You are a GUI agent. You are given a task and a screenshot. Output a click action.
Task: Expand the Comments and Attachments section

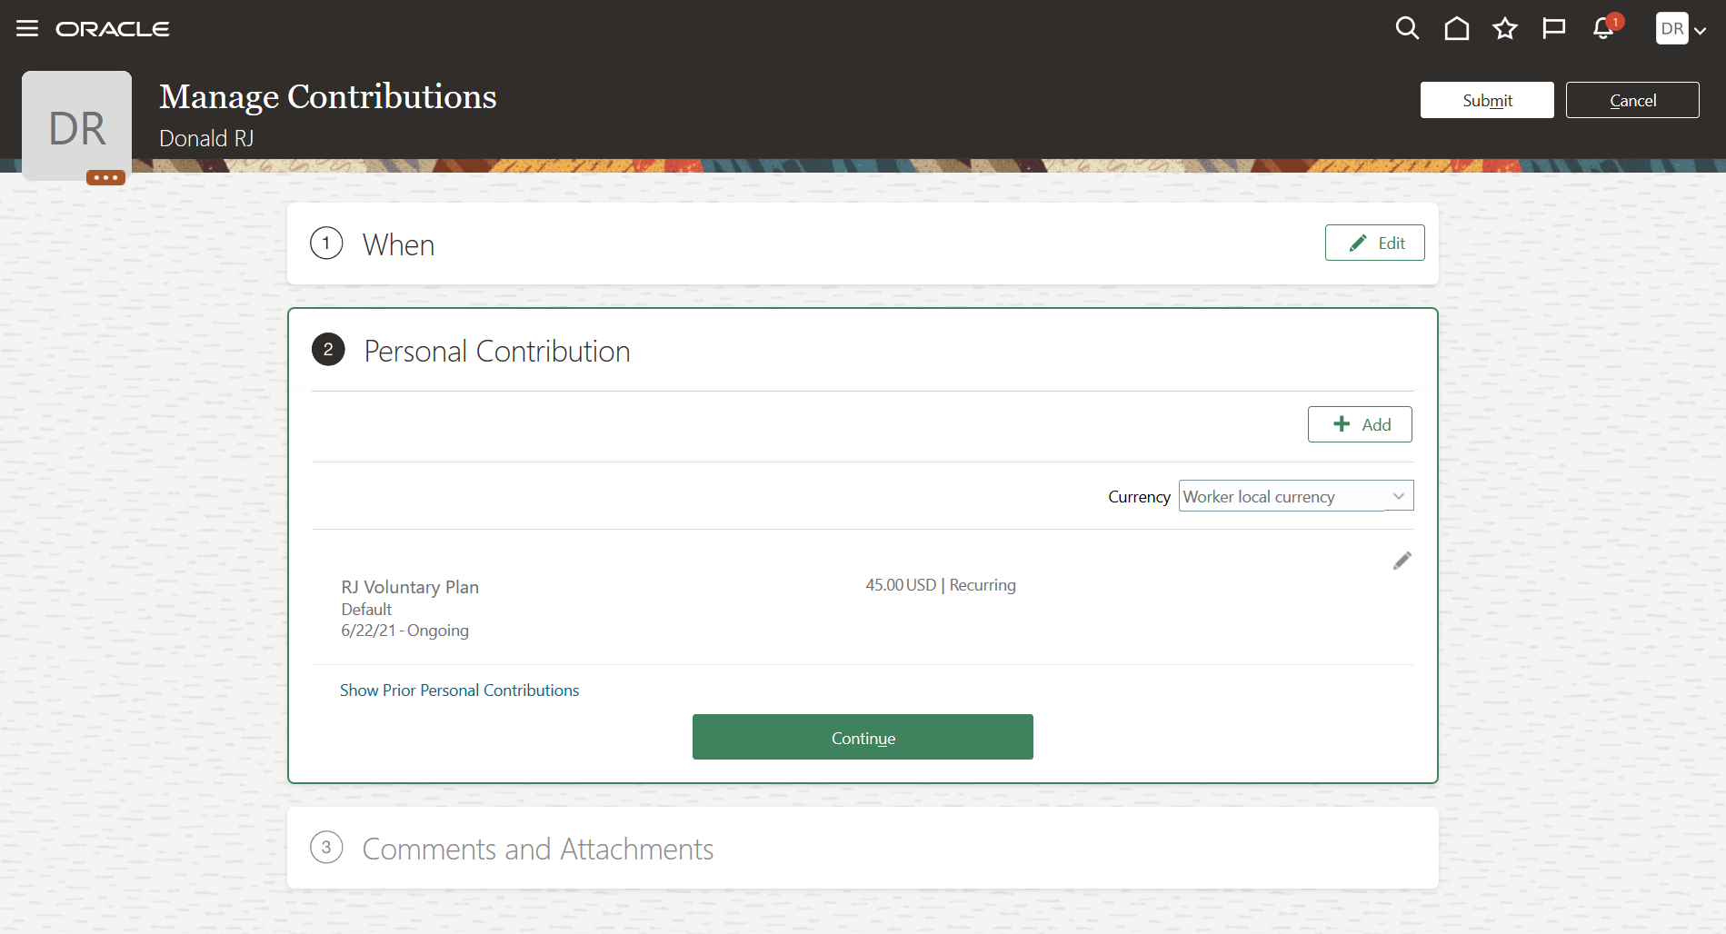coord(537,849)
